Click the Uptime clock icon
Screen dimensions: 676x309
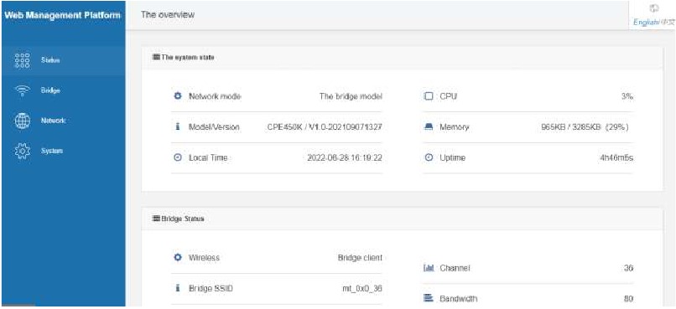pos(429,157)
